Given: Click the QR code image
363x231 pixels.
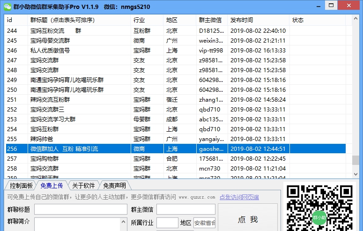Looking at the screenshot, I should (320, 208).
